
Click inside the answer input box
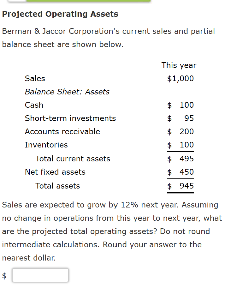pos(40,275)
